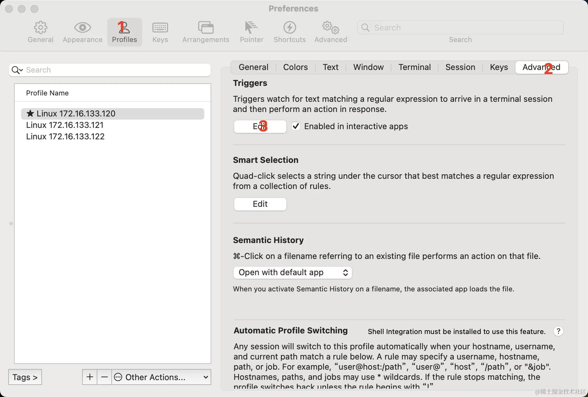Viewport: 588px width, 397px height.
Task: Select profile Linux 172.16.133.121
Action: click(x=113, y=125)
